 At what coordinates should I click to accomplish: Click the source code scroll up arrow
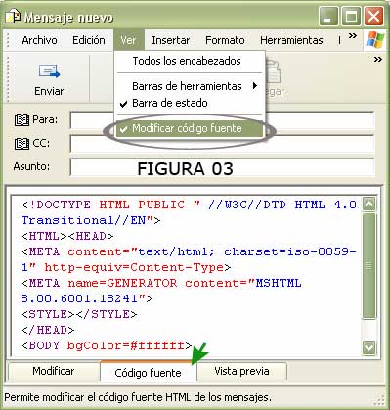[369, 205]
